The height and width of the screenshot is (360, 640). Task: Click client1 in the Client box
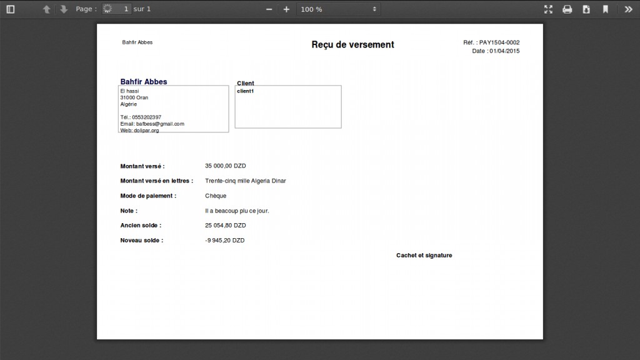pyautogui.click(x=246, y=91)
